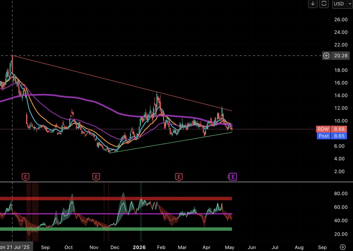353x251 pixels.
Task: Open chart settings hexagon gear icon
Action: click(x=342, y=247)
